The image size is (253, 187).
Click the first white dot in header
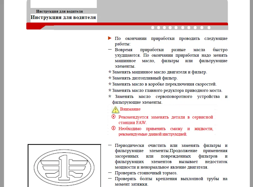153,28
